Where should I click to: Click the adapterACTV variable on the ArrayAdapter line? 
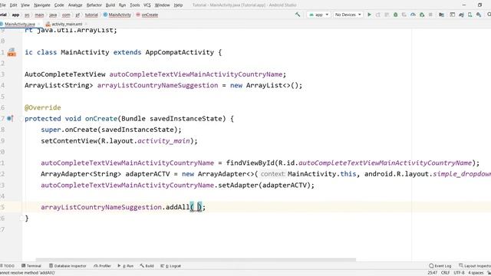tap(147, 174)
